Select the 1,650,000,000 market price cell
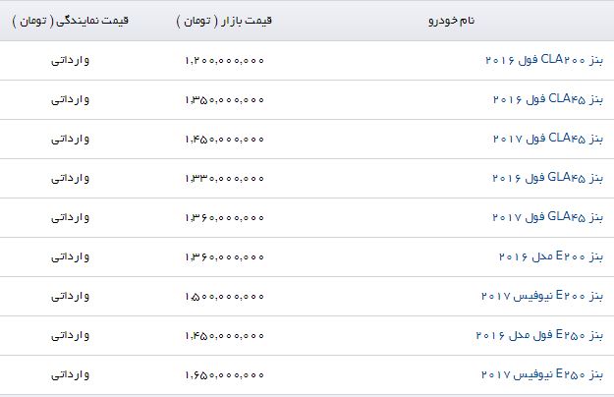 pos(224,375)
